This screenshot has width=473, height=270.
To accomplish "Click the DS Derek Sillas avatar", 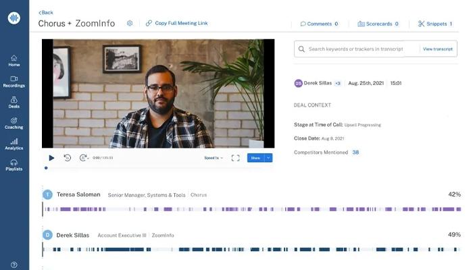I will click(x=298, y=83).
